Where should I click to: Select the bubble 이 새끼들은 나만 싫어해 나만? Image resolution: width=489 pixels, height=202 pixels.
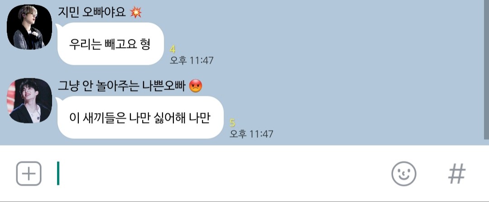coord(140,117)
